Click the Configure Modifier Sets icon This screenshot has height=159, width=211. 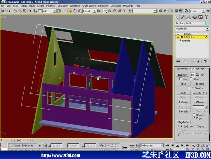coord(205,61)
